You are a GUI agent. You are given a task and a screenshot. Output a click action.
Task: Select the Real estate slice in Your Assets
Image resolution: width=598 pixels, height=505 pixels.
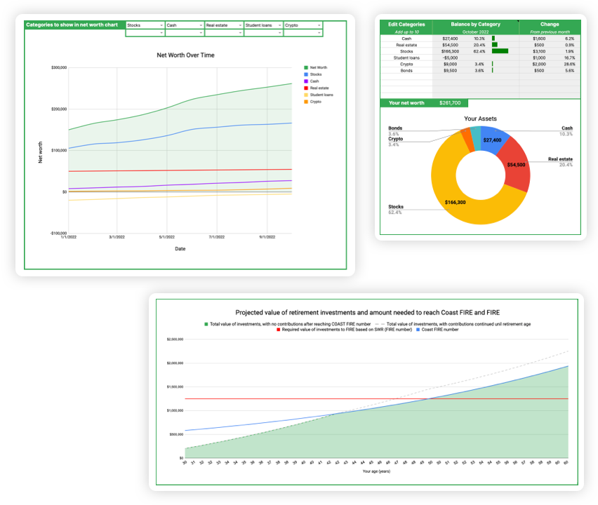(516, 165)
